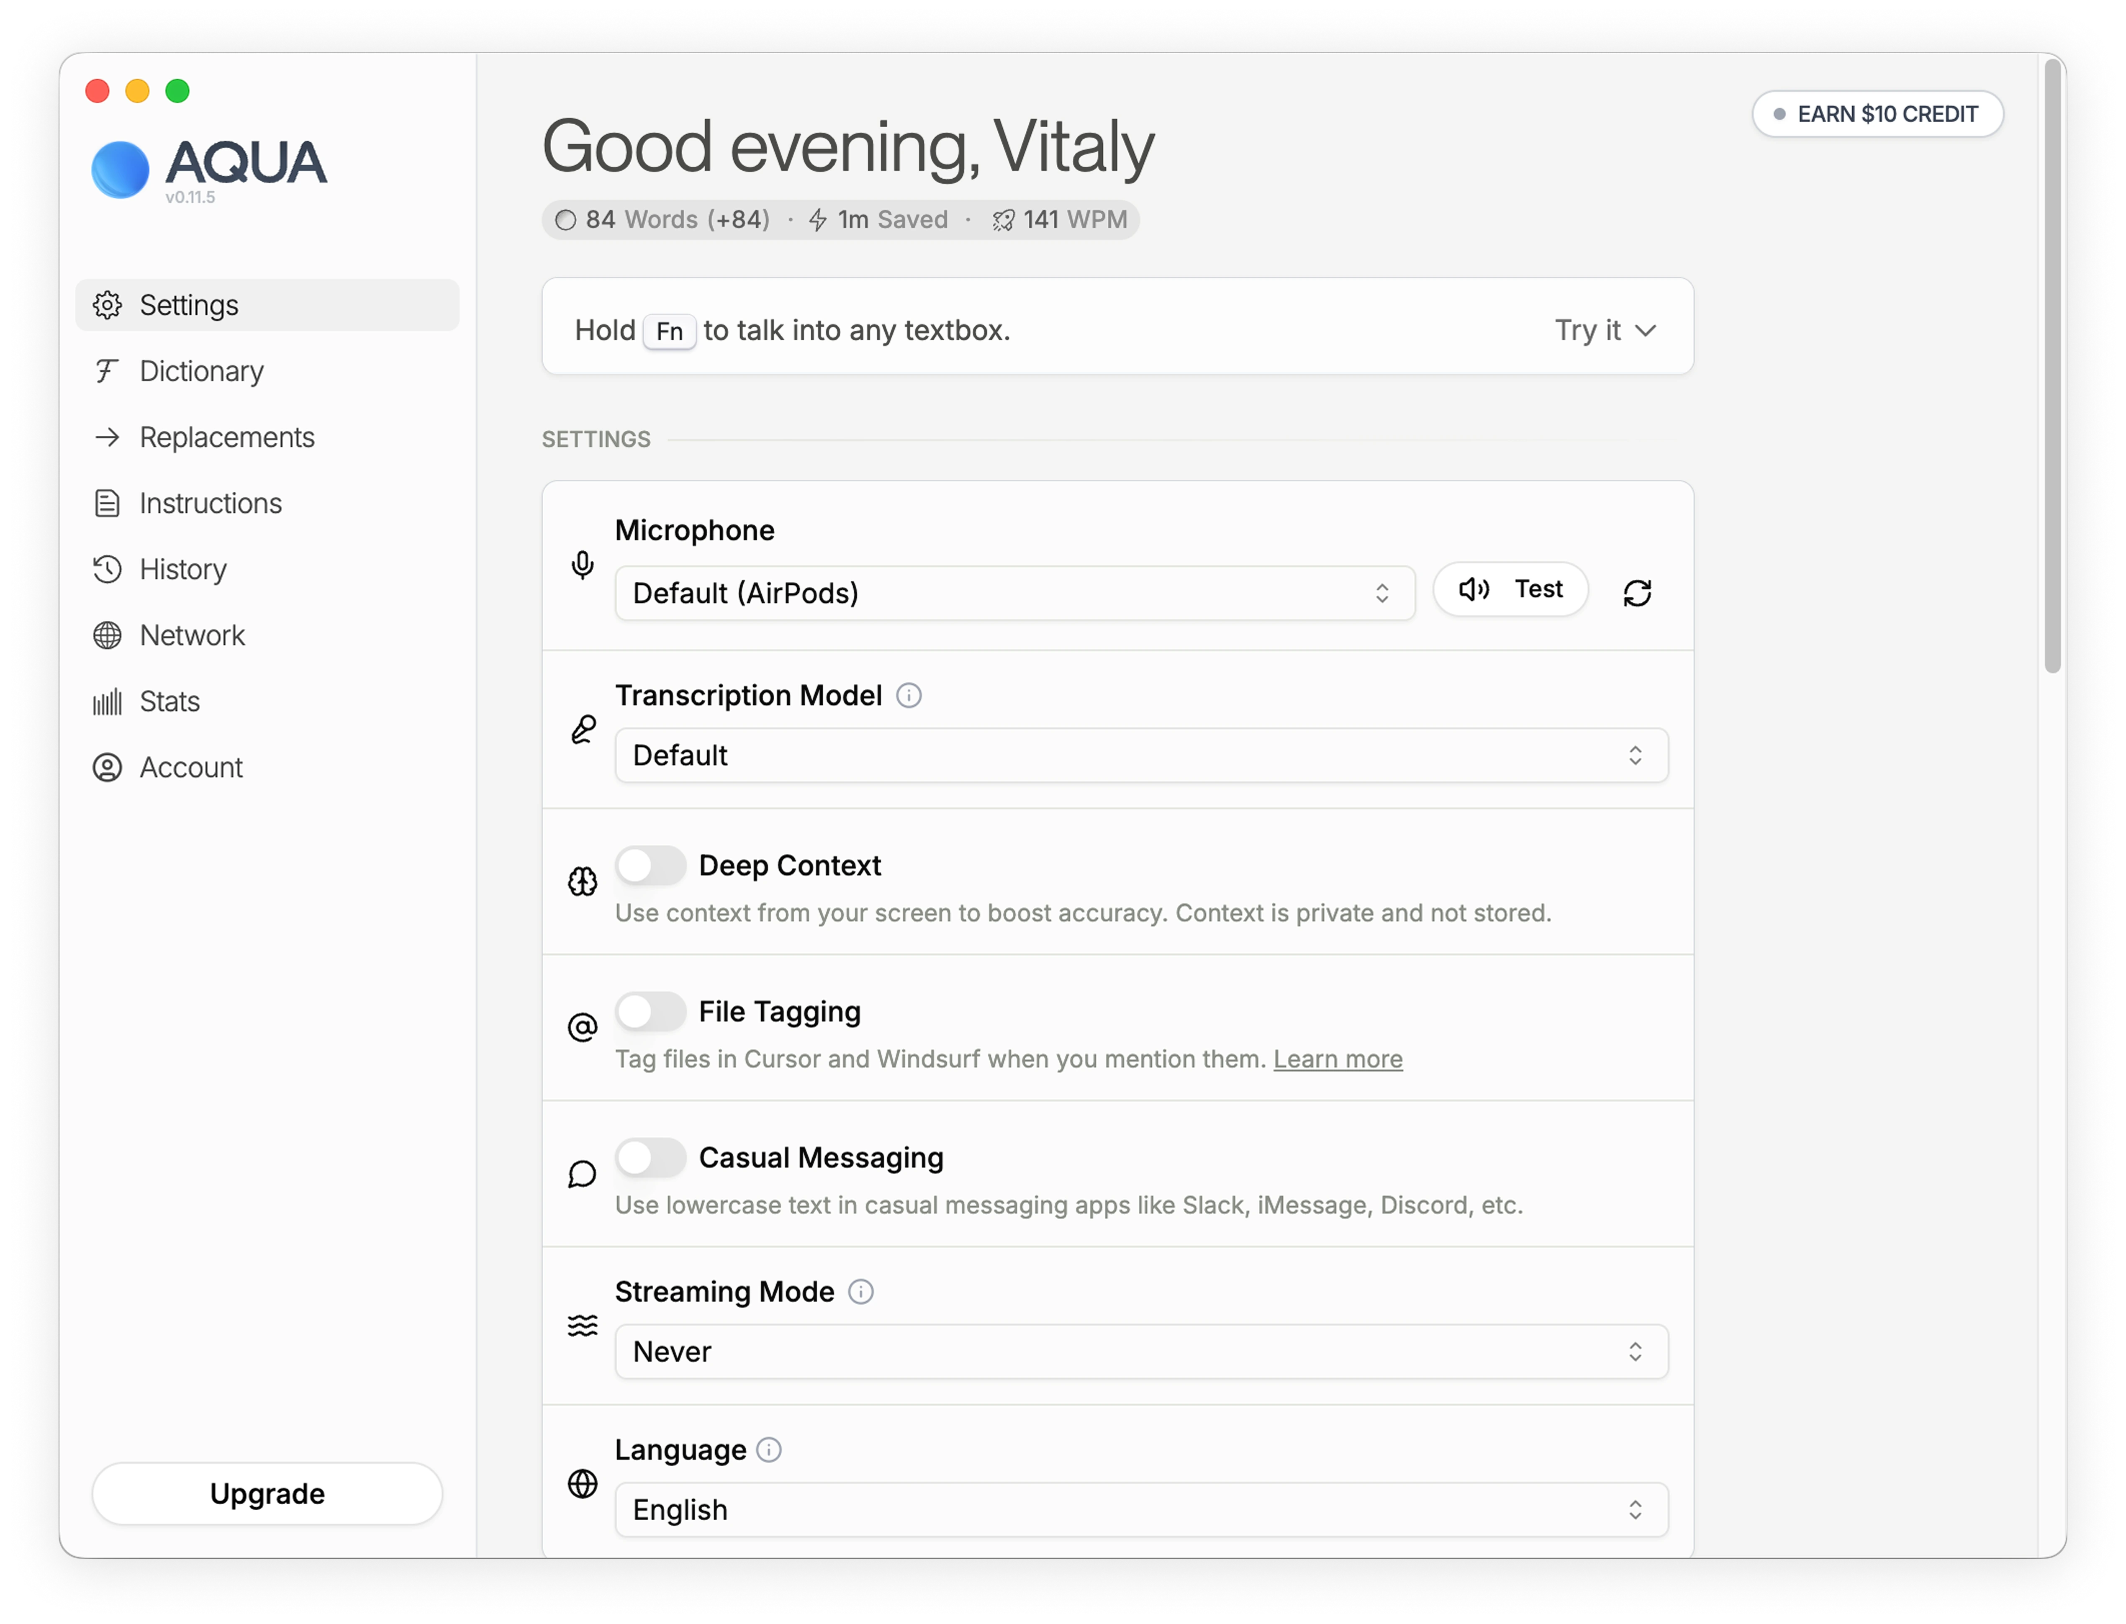Click the v0.11.5 version label

pyautogui.click(x=190, y=197)
